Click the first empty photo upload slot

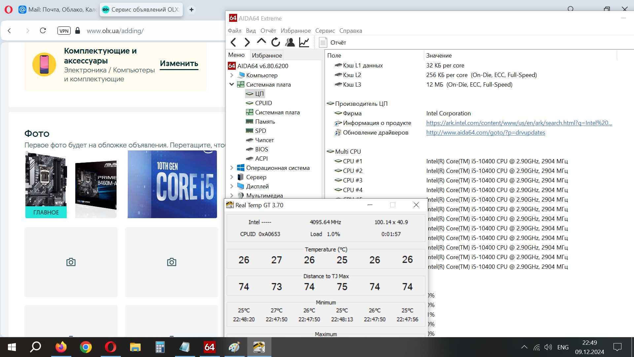(x=71, y=262)
